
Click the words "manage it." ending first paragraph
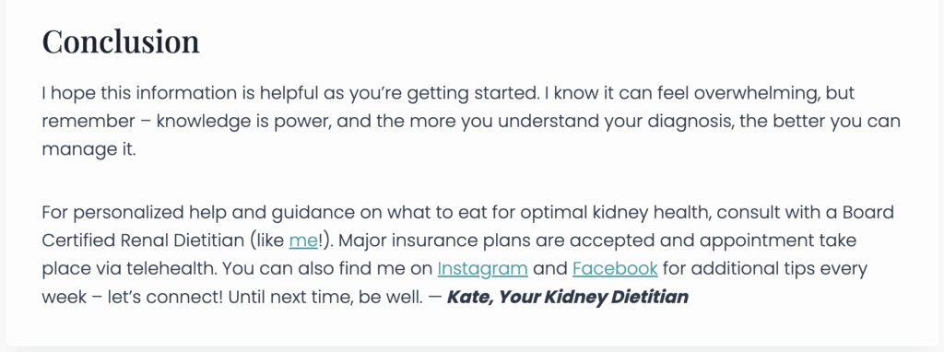[89, 149]
